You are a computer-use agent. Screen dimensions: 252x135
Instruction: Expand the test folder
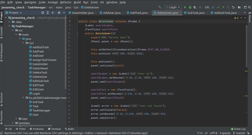click(16, 119)
